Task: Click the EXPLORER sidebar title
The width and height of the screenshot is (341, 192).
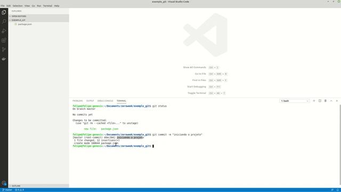Action: 17,11
